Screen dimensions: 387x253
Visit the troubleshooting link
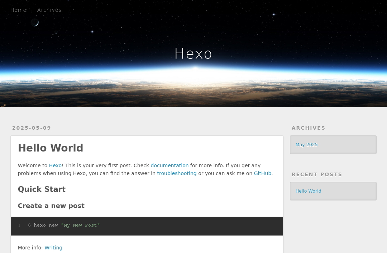177,173
